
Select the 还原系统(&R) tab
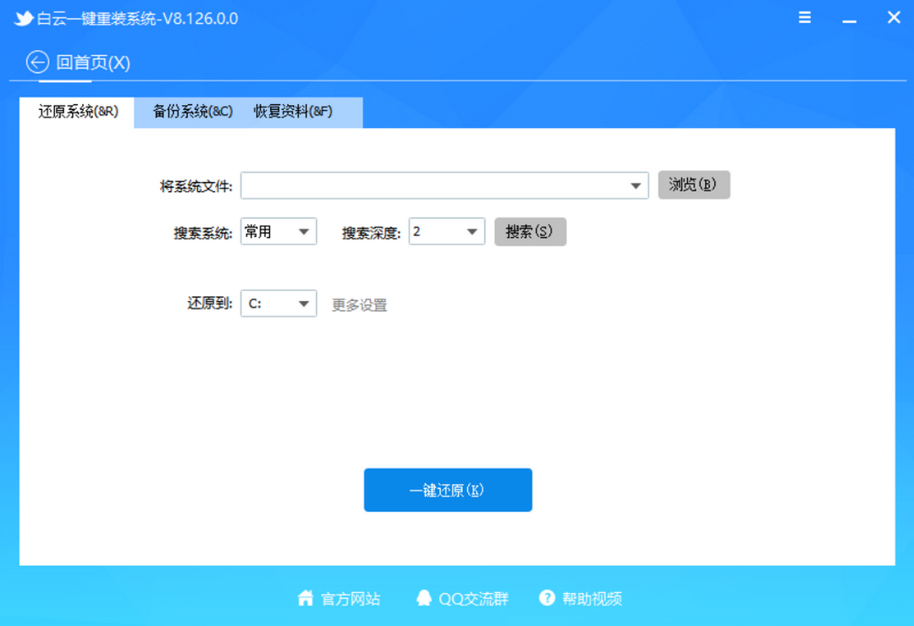[x=78, y=111]
